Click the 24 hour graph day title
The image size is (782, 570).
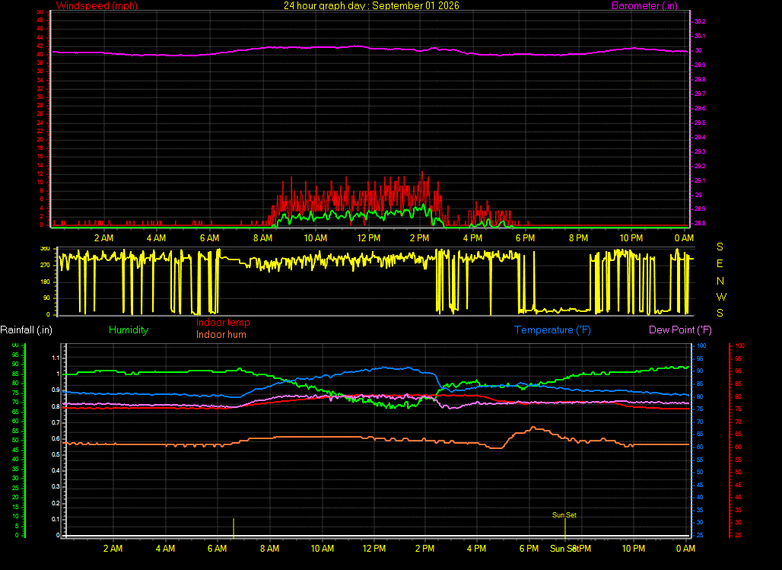pyautogui.click(x=371, y=5)
